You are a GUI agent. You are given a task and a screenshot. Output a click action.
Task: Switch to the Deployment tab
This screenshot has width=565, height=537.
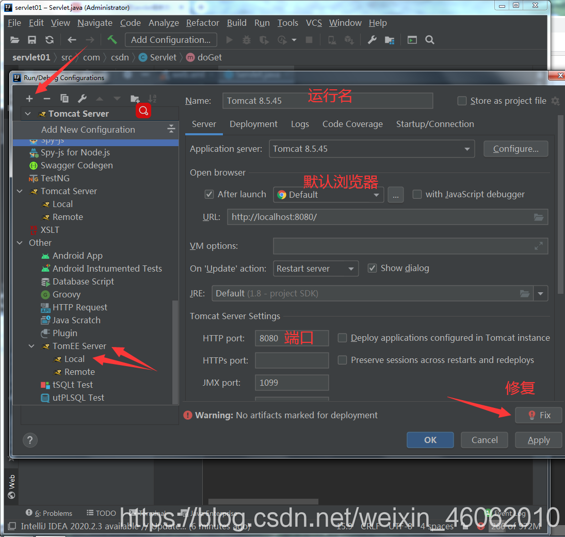click(254, 124)
